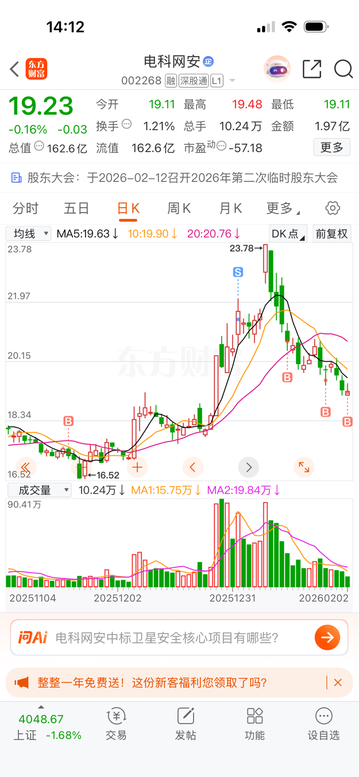Jump to earliest with double-left arrow

point(25,467)
